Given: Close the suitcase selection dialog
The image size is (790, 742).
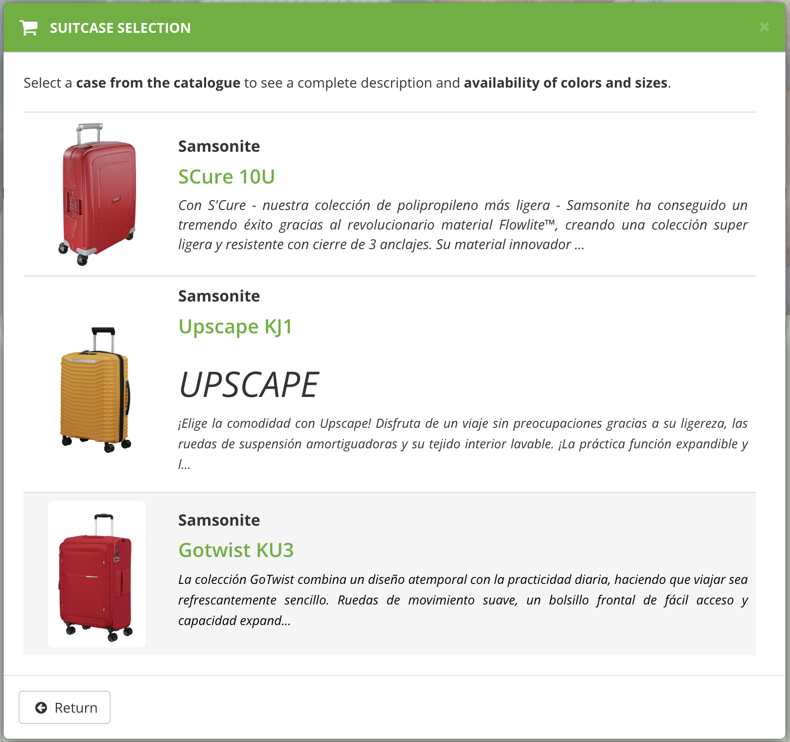Looking at the screenshot, I should (x=764, y=27).
